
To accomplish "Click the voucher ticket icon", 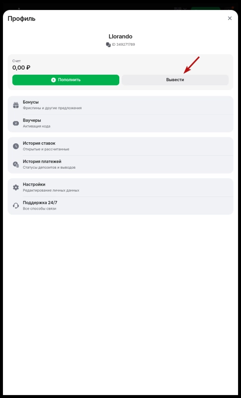I will click(x=16, y=123).
